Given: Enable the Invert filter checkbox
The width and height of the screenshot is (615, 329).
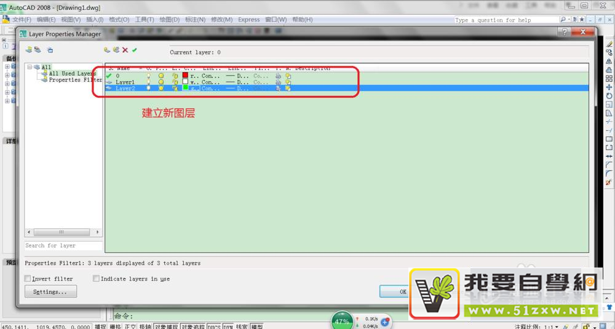Looking at the screenshot, I should [28, 279].
